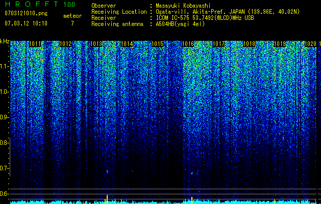Click the 1012 time marker

click(65, 44)
